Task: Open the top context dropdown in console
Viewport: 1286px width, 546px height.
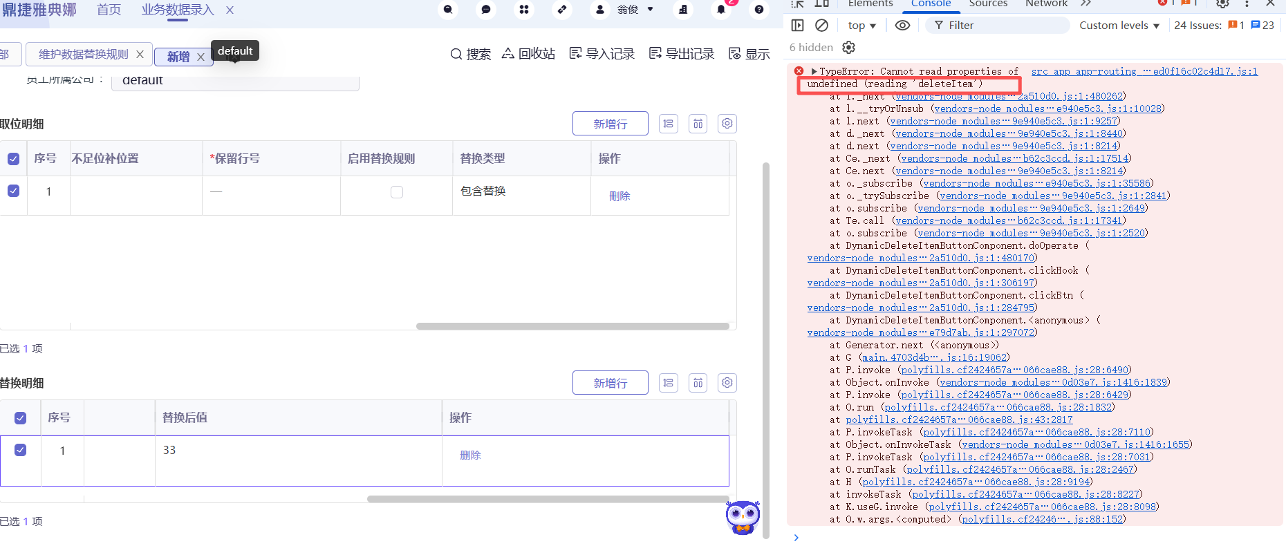Action: tap(861, 26)
